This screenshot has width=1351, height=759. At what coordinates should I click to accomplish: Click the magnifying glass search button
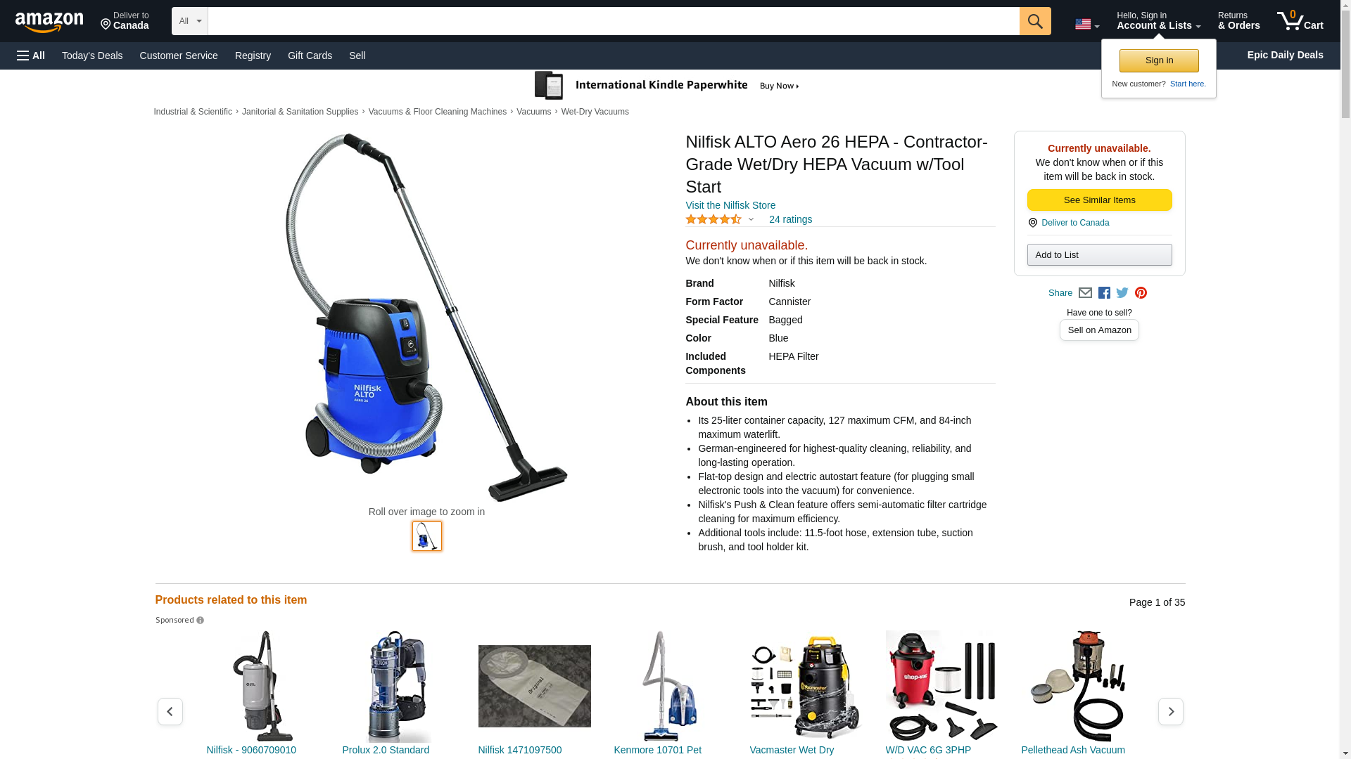pos(1035,21)
